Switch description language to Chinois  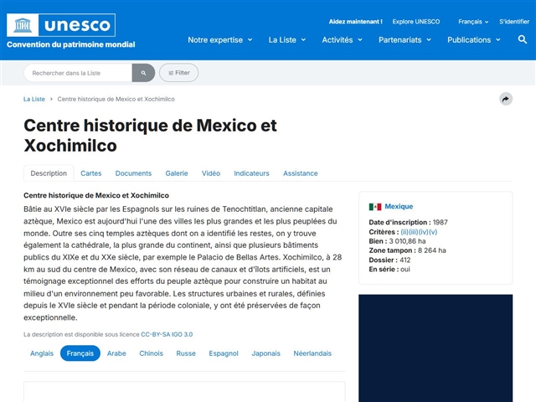point(151,353)
